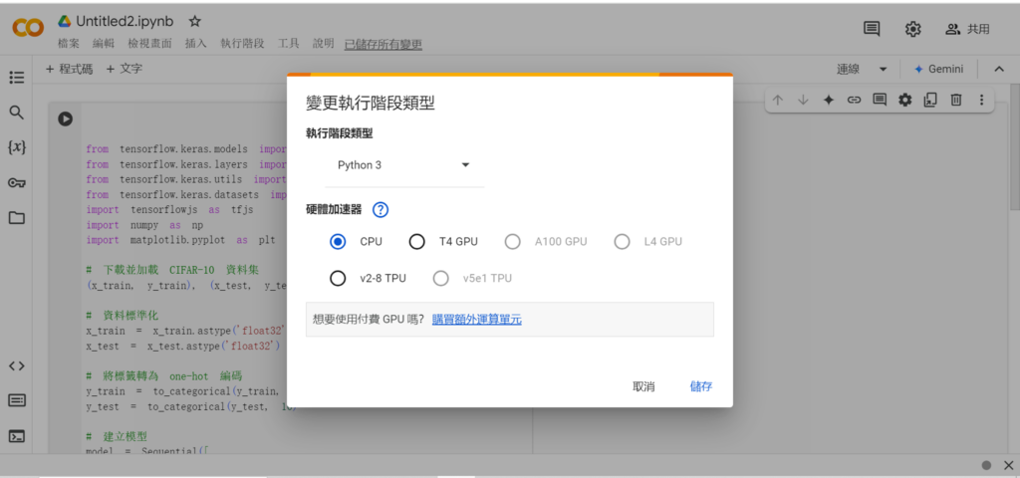Open the terminal icon in left sidebar
This screenshot has width=1020, height=478.
click(17, 436)
